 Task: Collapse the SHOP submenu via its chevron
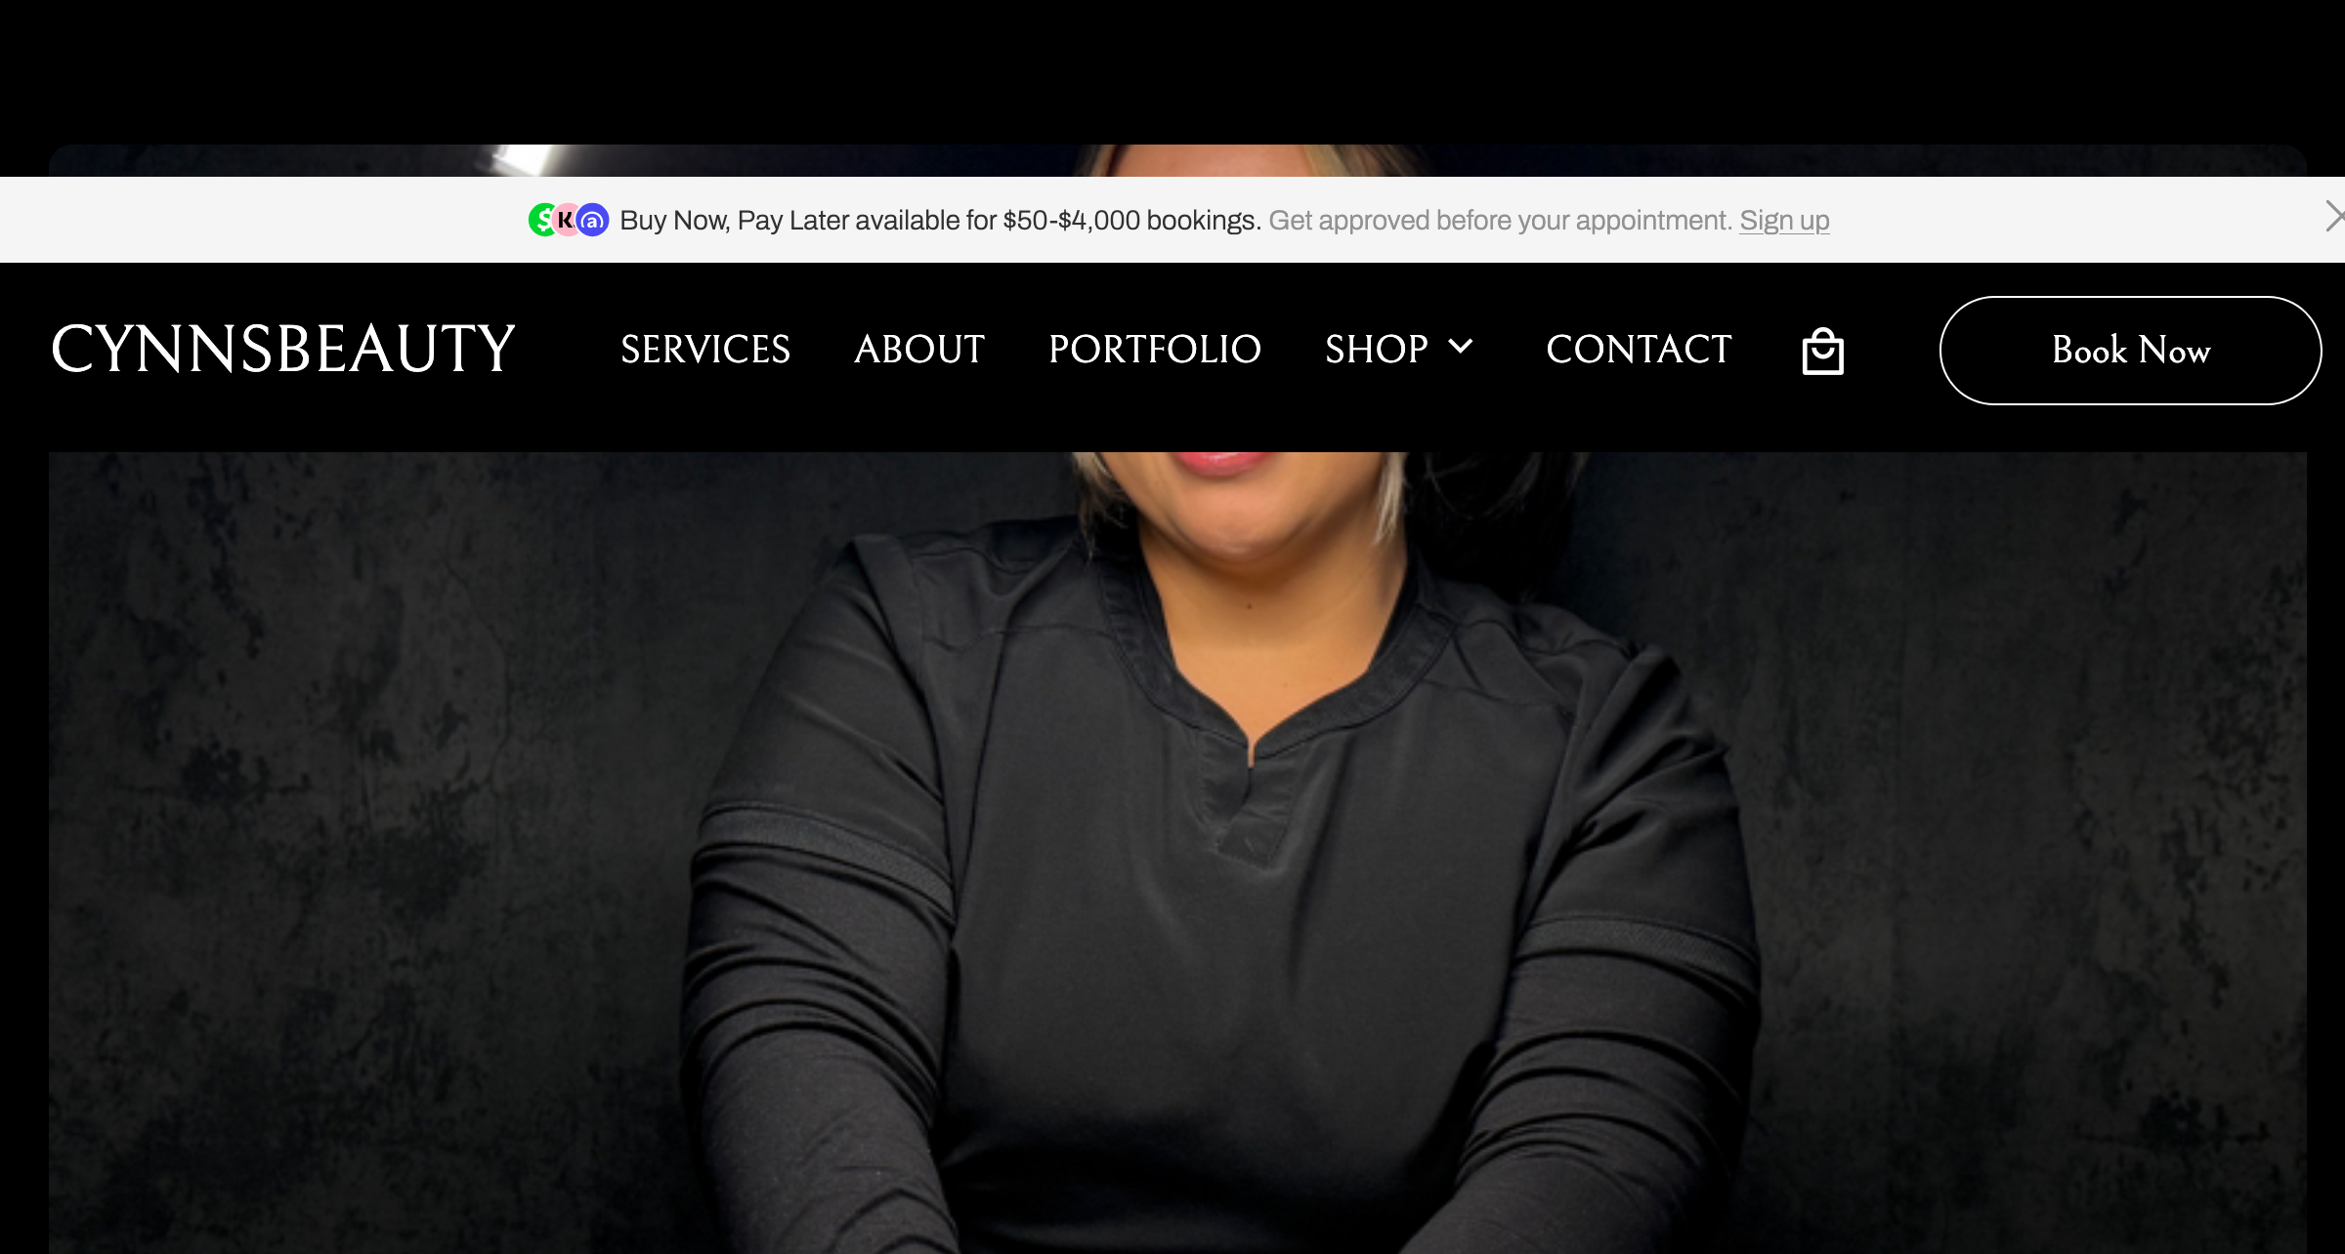(x=1461, y=347)
